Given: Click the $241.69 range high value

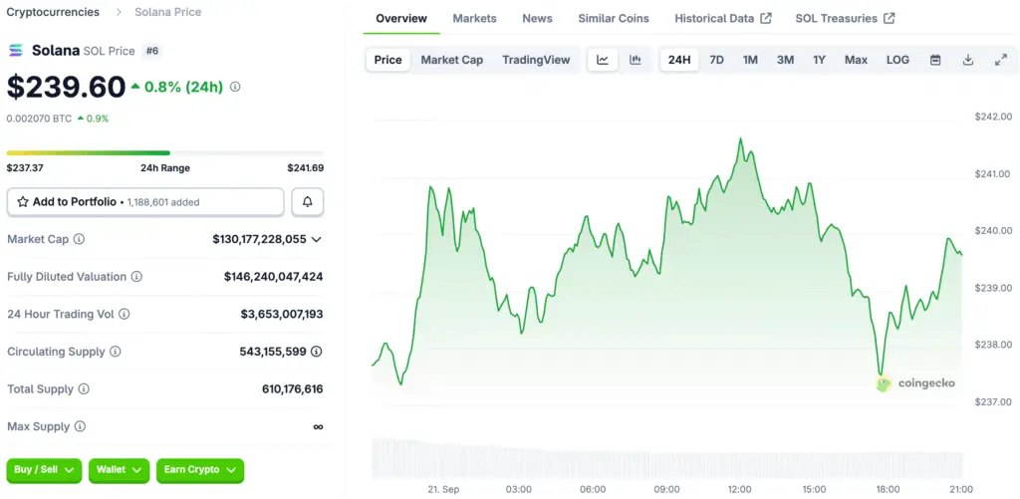Looking at the screenshot, I should point(306,168).
